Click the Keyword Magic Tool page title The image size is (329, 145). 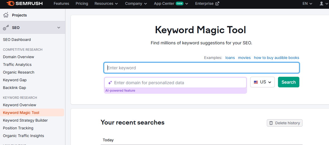[201, 30]
